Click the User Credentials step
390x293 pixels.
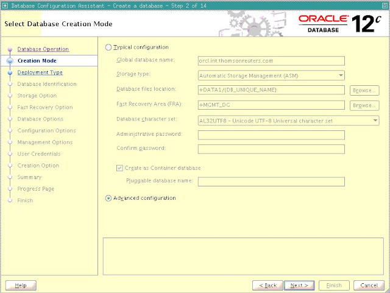click(39, 154)
